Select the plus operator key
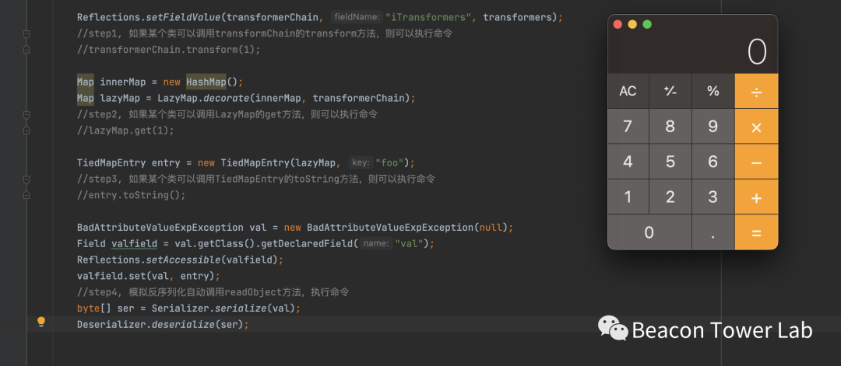Image resolution: width=841 pixels, height=366 pixels. coord(756,197)
